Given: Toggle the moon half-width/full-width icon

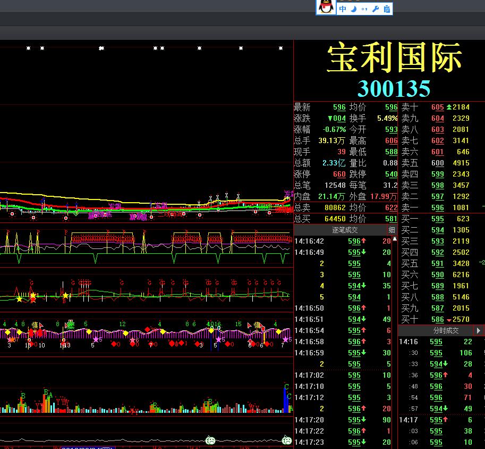Looking at the screenshot, I should (x=354, y=9).
